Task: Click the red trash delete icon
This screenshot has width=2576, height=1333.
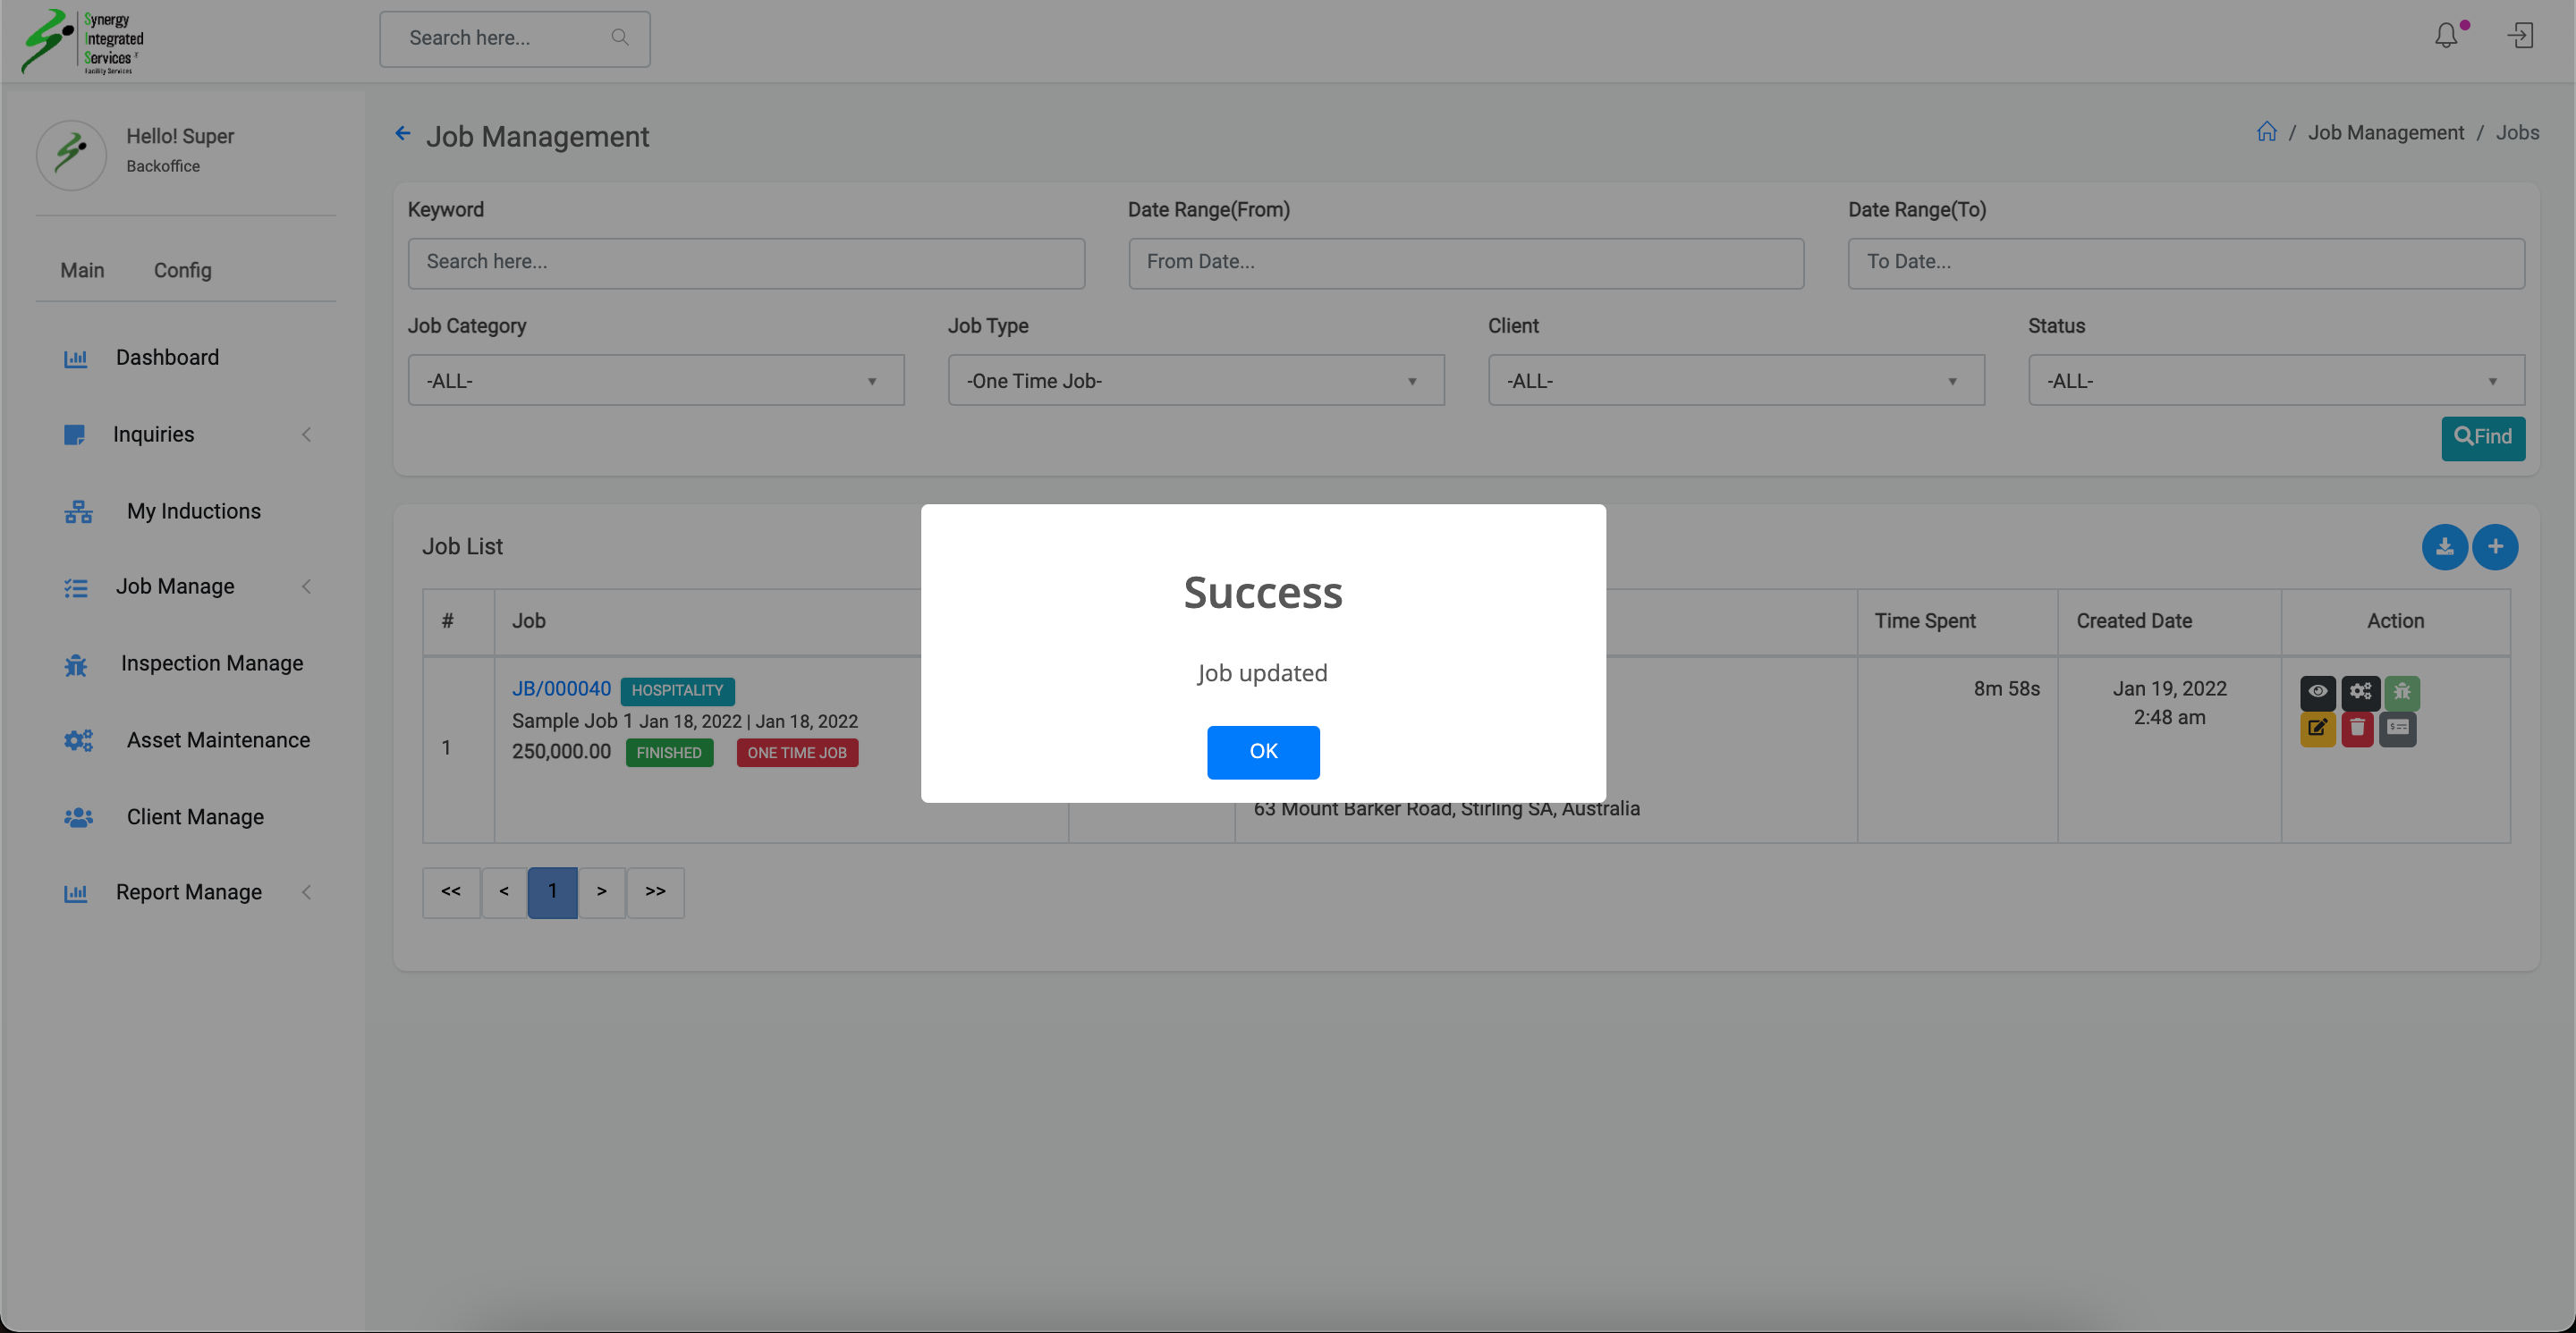Action: [x=2357, y=729]
